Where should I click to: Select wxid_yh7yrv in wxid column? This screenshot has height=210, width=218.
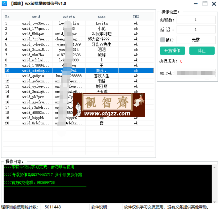click(x=36, y=97)
